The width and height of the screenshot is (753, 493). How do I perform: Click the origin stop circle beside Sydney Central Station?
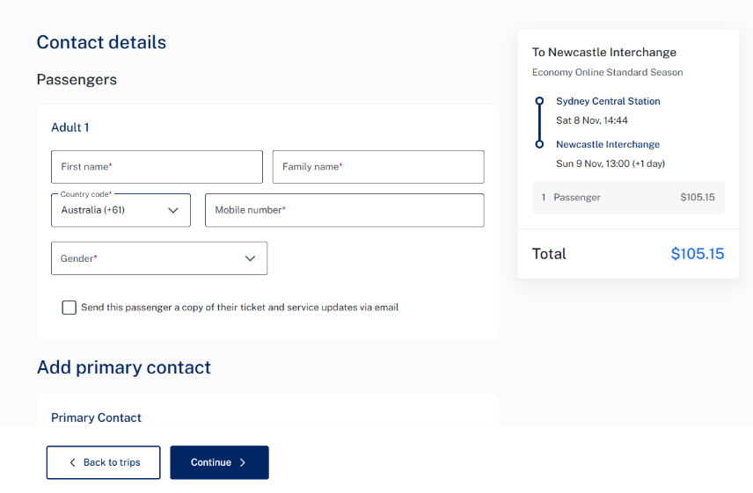539,101
